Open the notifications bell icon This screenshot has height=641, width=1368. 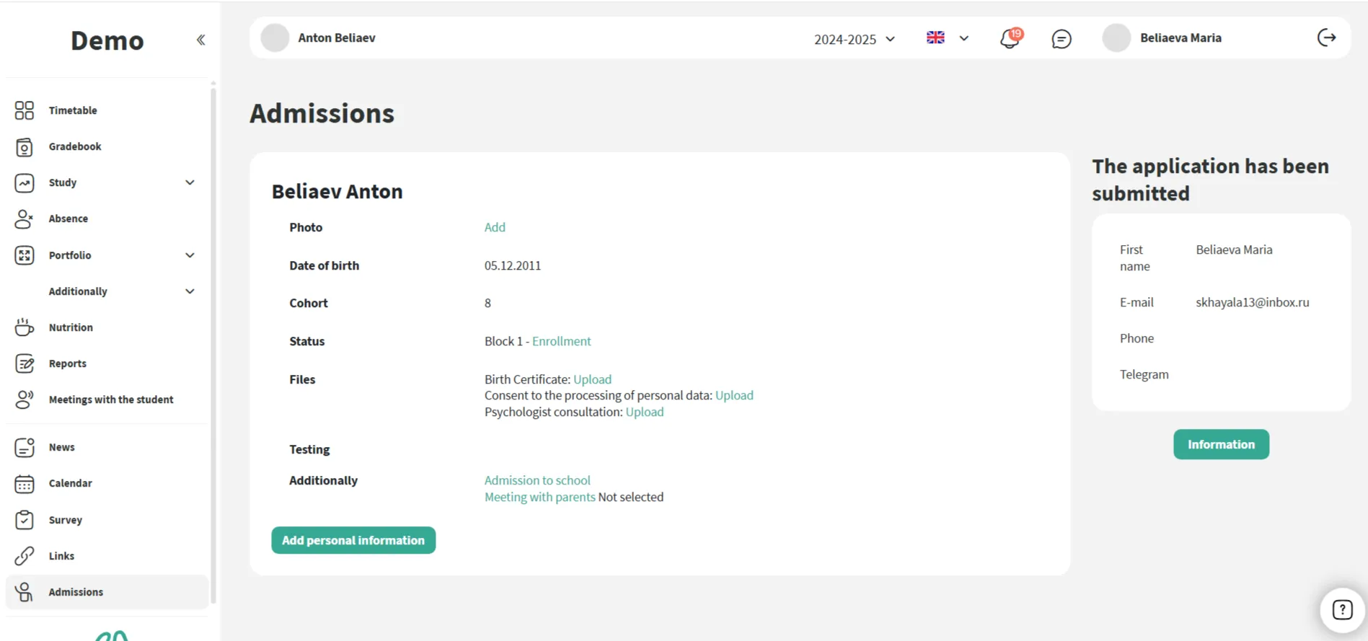click(1010, 38)
